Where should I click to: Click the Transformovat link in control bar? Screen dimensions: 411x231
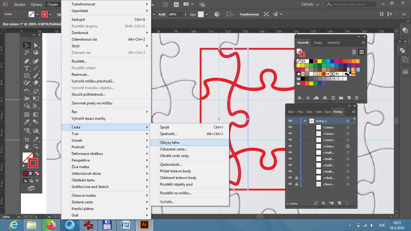pos(249,14)
